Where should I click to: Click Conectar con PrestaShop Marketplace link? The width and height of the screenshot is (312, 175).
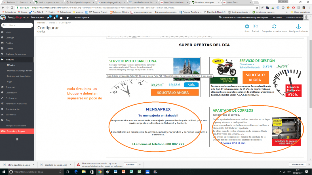click(x=243, y=18)
